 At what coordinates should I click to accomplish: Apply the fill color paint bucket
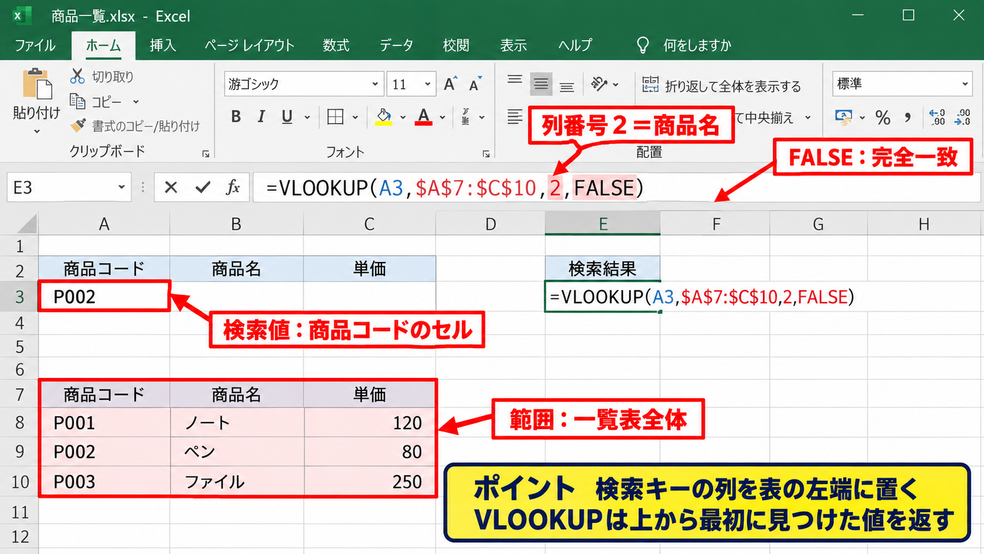pyautogui.click(x=384, y=117)
